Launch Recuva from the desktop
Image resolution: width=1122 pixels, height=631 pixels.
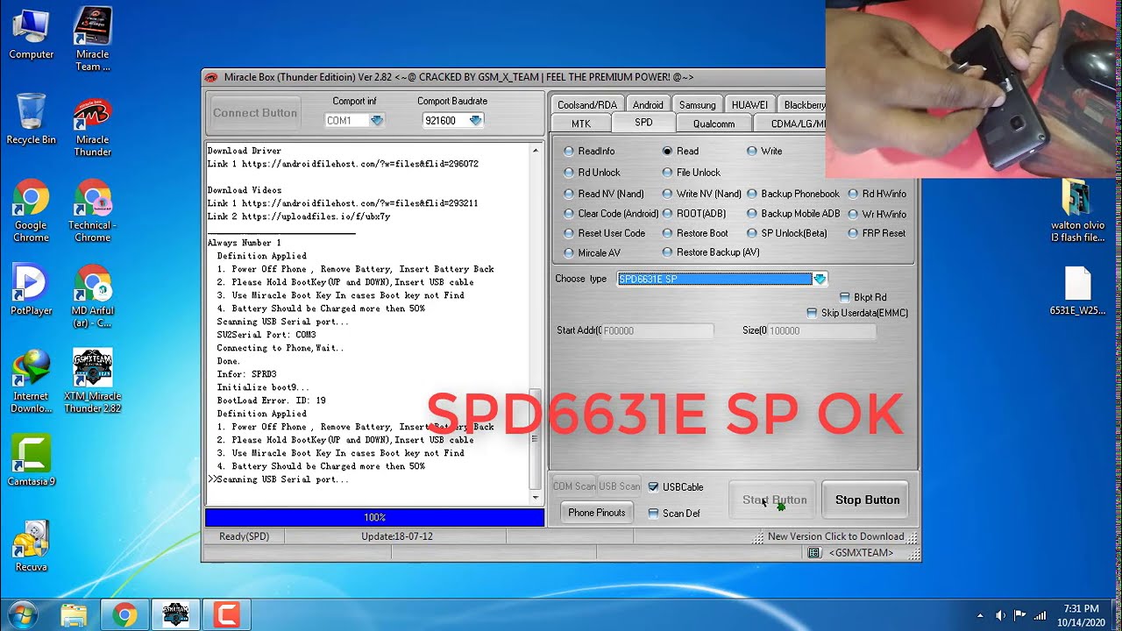pyautogui.click(x=31, y=545)
